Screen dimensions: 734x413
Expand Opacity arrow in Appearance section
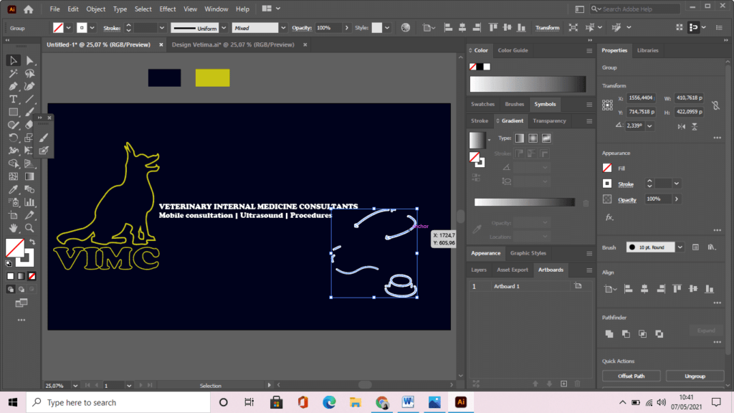pyautogui.click(x=677, y=199)
